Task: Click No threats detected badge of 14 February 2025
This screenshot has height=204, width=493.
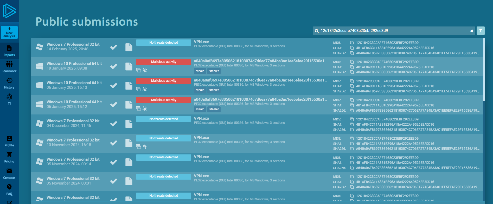Action: point(164,43)
